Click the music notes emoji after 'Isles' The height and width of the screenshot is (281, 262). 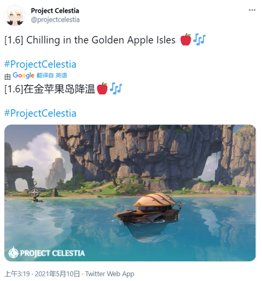tap(199, 39)
